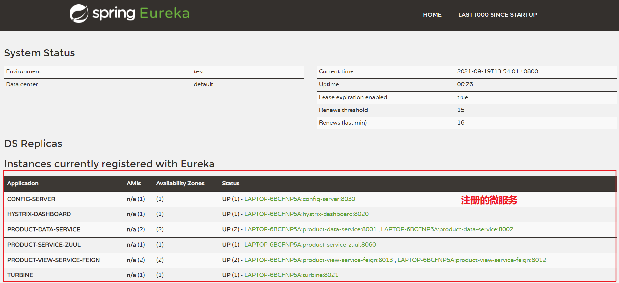Click the Data center label
Screen dimensions: 619x283
22,84
